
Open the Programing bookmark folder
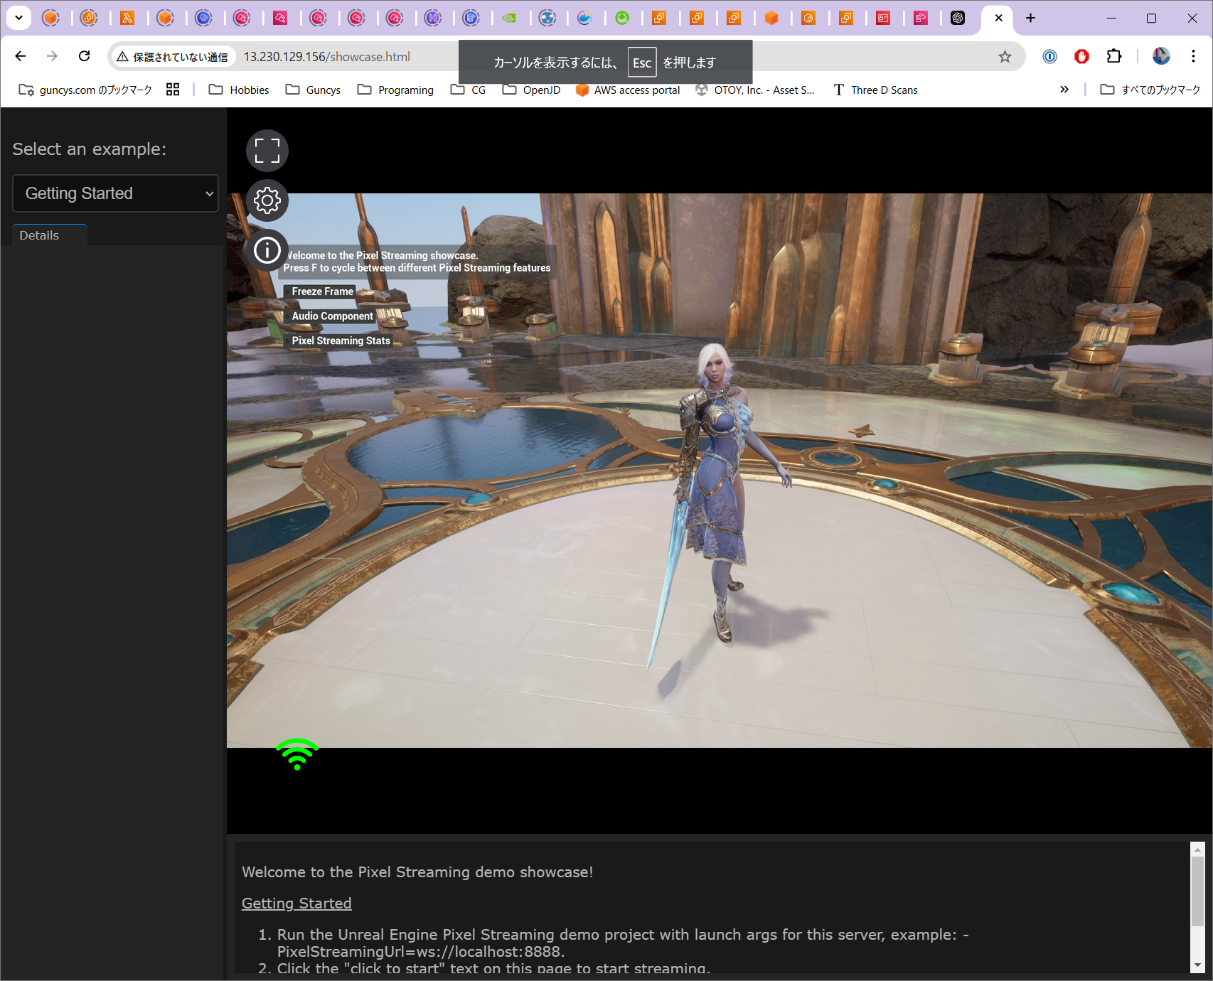[x=395, y=90]
